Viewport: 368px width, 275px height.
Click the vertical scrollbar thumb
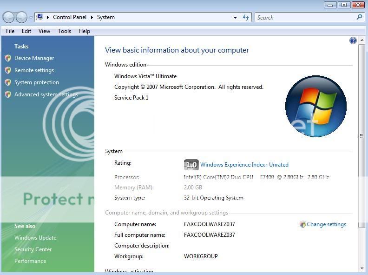coord(362,136)
